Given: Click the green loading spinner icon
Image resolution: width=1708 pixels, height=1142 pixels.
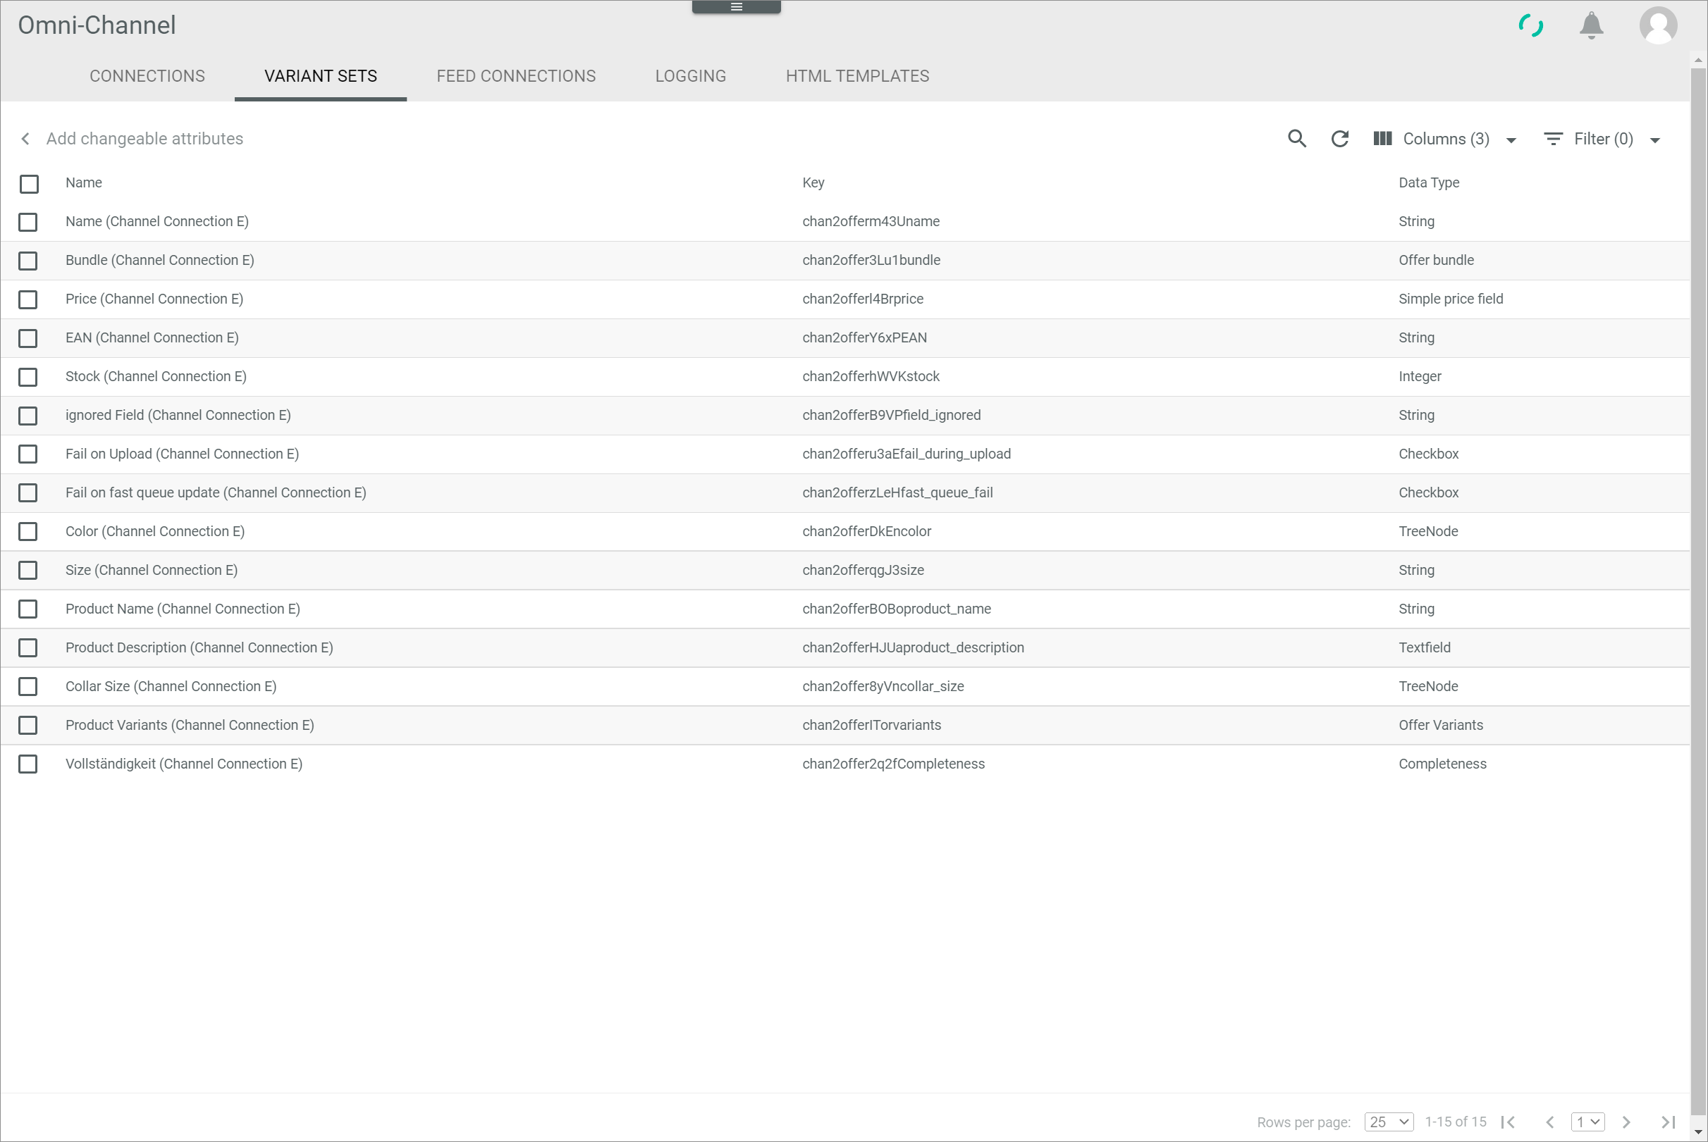Looking at the screenshot, I should click(x=1531, y=25).
